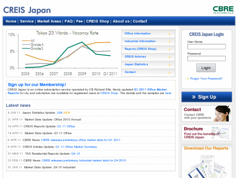The width and height of the screenshot is (238, 178).
Task: Open the CREIS Articles link
Action: [135, 57]
